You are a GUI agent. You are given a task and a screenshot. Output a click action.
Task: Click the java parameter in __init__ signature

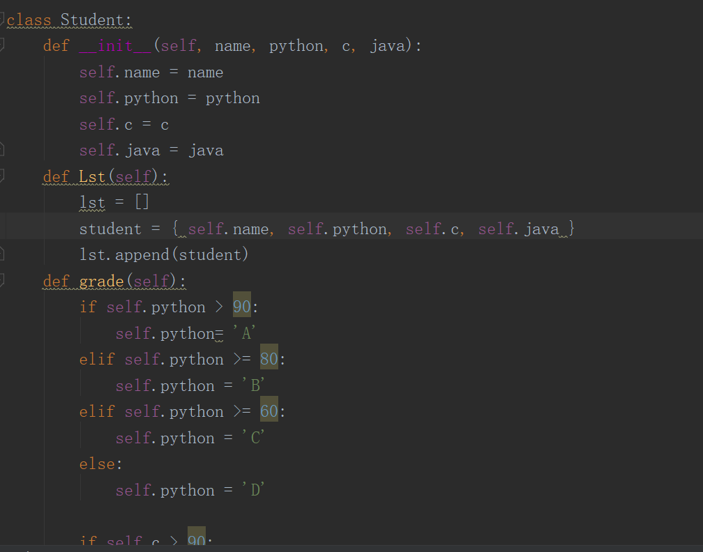388,46
